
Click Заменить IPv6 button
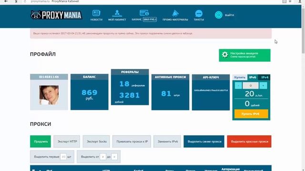(167, 142)
